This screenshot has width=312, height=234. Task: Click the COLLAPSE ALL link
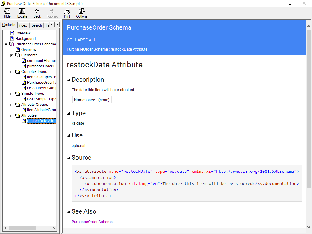tap(81, 40)
